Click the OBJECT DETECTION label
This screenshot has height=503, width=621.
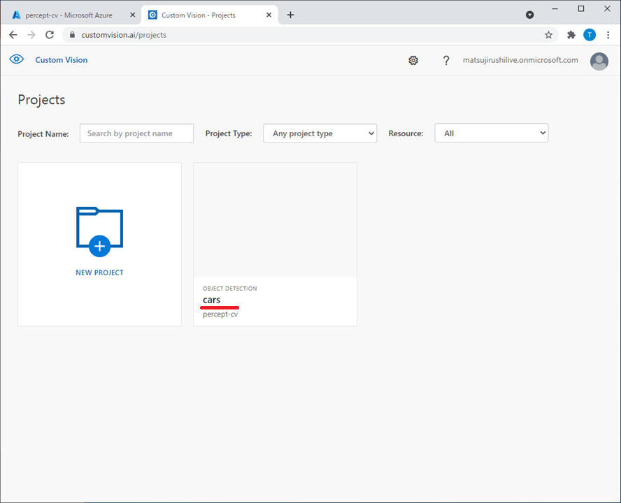click(x=229, y=289)
